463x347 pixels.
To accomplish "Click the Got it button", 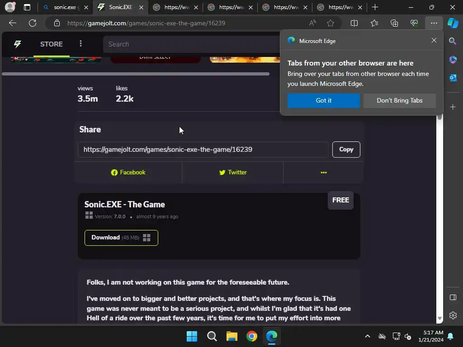I will pyautogui.click(x=324, y=101).
